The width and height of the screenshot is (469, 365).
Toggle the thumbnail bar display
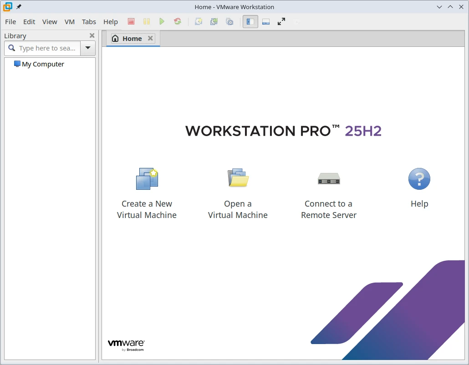pyautogui.click(x=265, y=21)
